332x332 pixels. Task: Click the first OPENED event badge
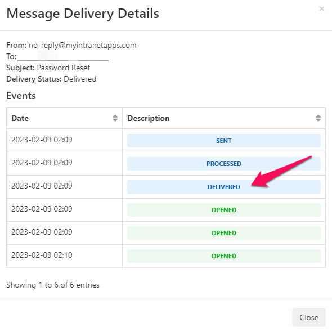pos(224,210)
